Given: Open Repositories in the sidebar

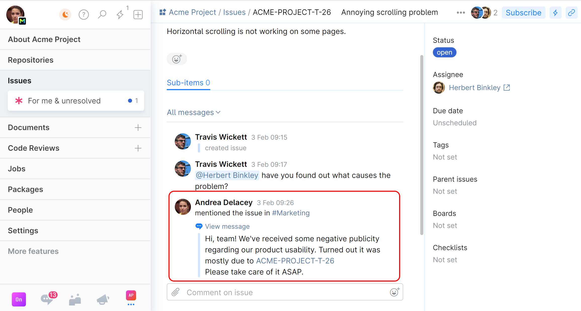Looking at the screenshot, I should pyautogui.click(x=31, y=60).
